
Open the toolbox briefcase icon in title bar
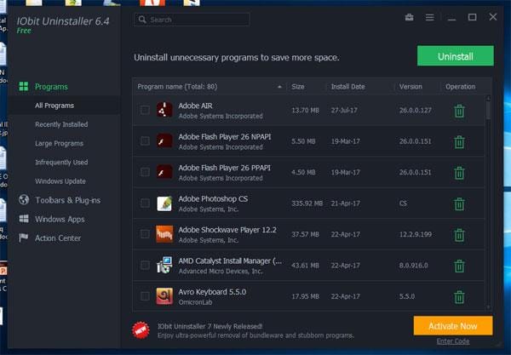[x=410, y=17]
